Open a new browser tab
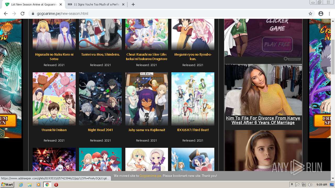 click(133, 4)
